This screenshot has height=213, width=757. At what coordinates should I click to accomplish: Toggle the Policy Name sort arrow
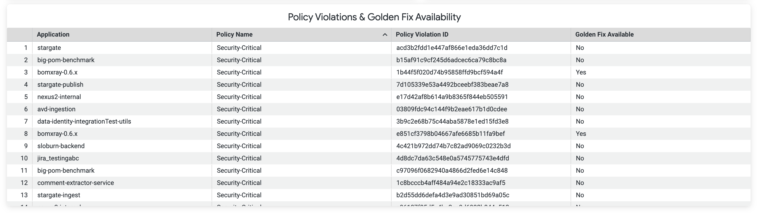tap(385, 35)
